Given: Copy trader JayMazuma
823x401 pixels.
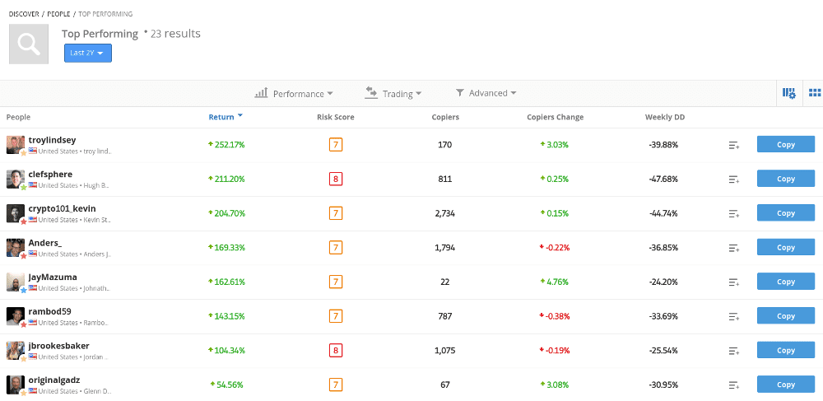Looking at the screenshot, I should point(786,282).
